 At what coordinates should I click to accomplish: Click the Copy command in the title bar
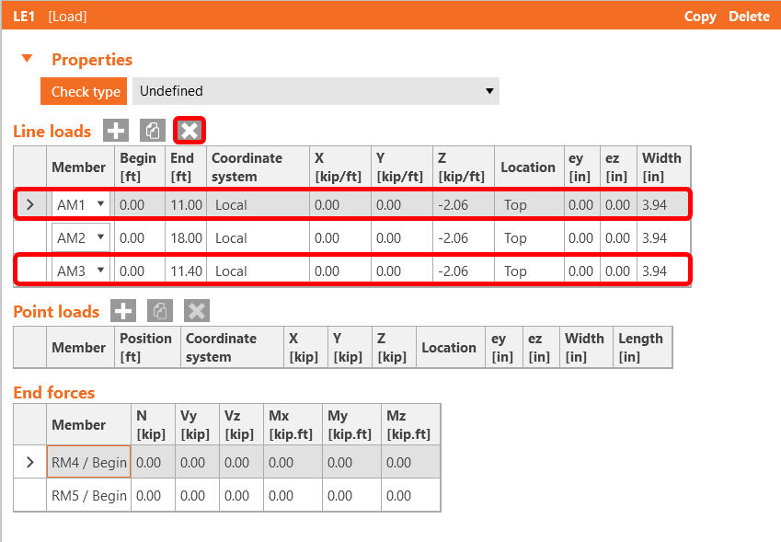(700, 16)
